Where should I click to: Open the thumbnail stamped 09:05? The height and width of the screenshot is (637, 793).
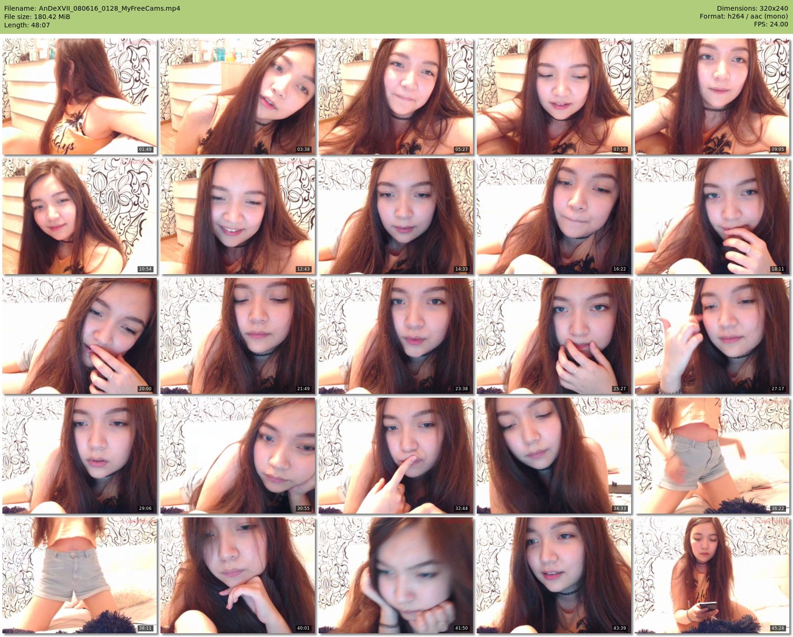(712, 97)
